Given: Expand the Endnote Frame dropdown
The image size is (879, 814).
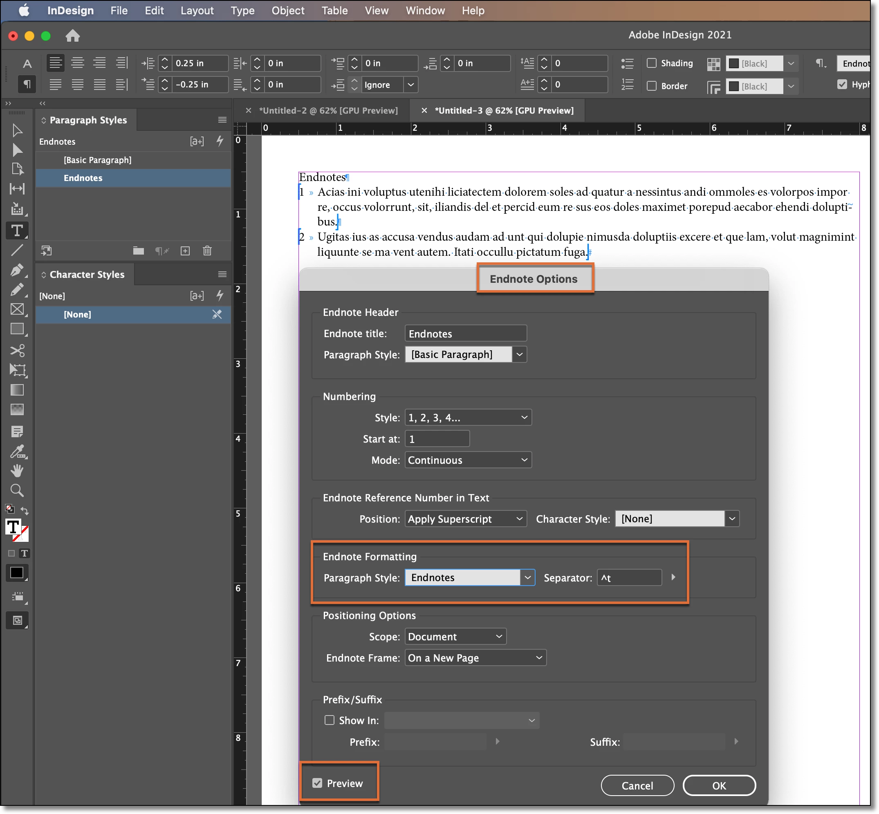Looking at the screenshot, I should coord(475,657).
